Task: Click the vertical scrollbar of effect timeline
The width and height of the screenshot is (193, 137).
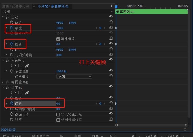Action: click(x=189, y=63)
